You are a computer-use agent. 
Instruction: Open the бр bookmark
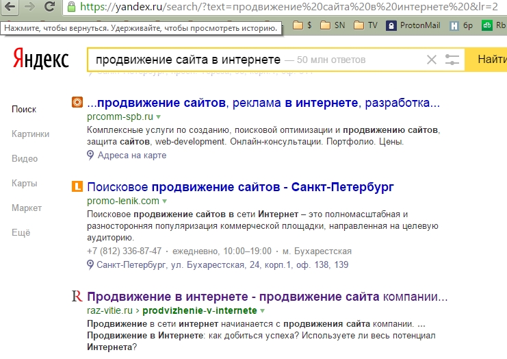[461, 25]
